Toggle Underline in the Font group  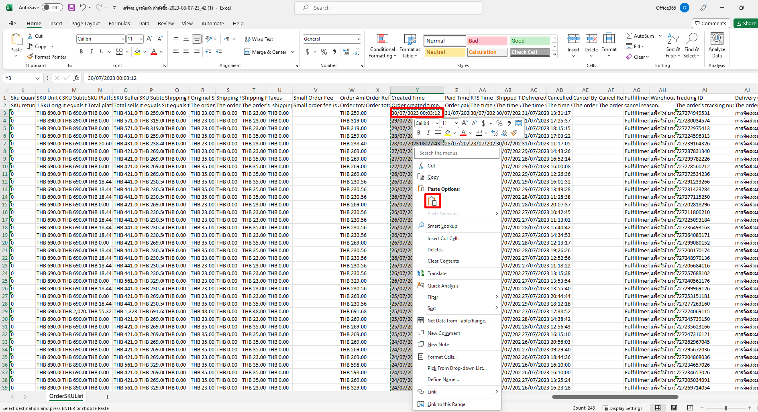click(101, 51)
